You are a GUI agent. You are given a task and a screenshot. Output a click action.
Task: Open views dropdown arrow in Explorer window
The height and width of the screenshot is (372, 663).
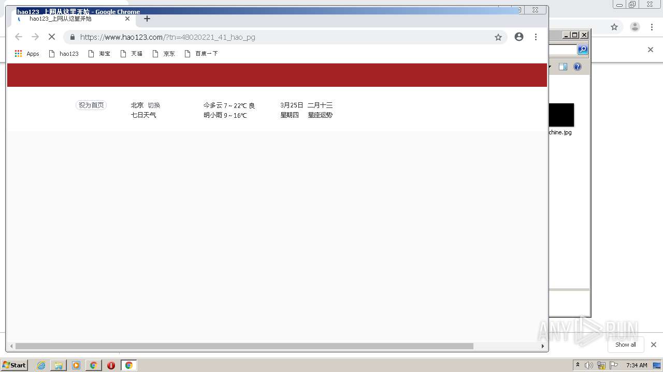click(x=550, y=67)
